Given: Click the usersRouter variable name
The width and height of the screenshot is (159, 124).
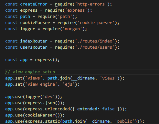Looking at the screenshot, I should coord(34,47).
